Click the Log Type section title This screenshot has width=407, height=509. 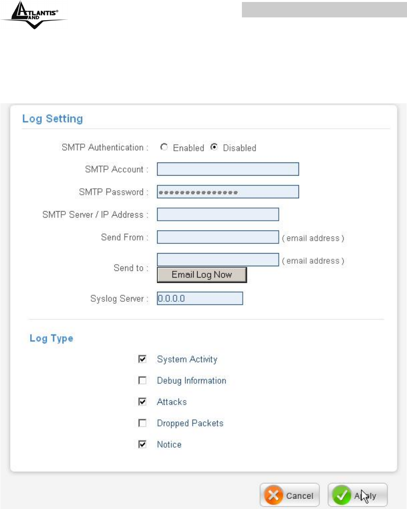coord(51,338)
